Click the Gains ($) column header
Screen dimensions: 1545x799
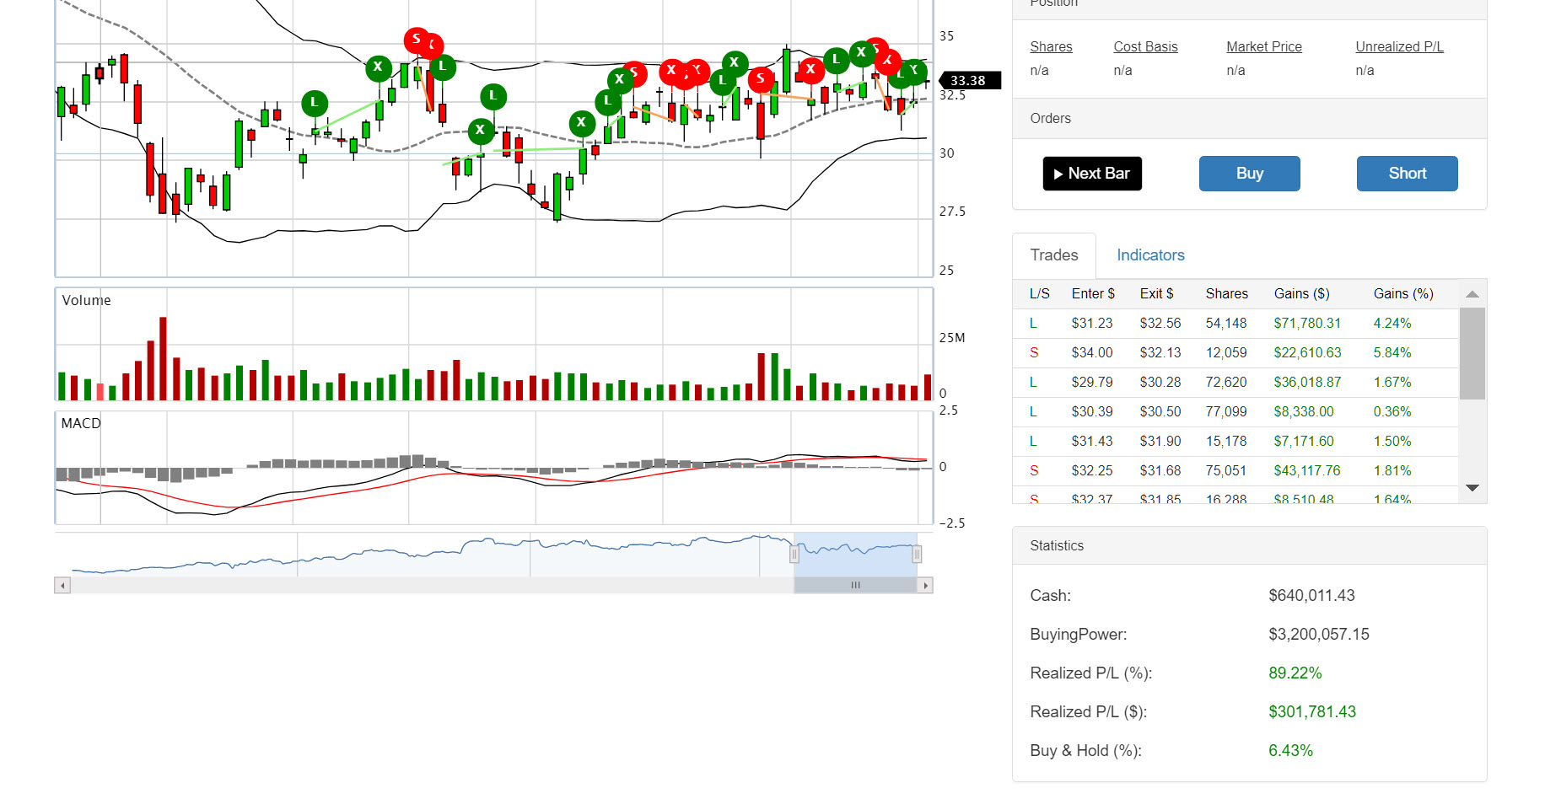[x=1301, y=294]
